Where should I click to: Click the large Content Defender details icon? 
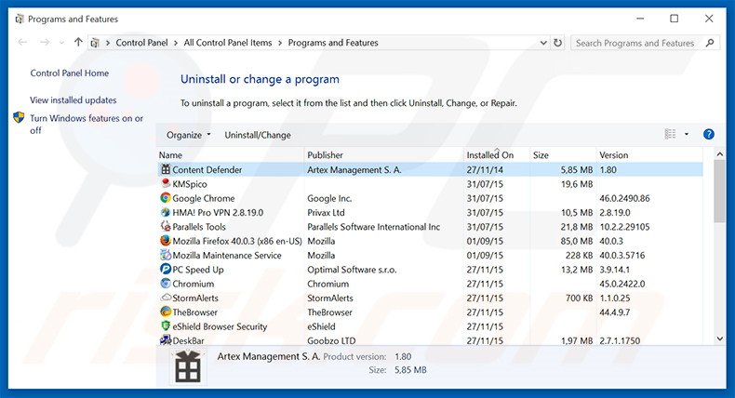pos(188,366)
